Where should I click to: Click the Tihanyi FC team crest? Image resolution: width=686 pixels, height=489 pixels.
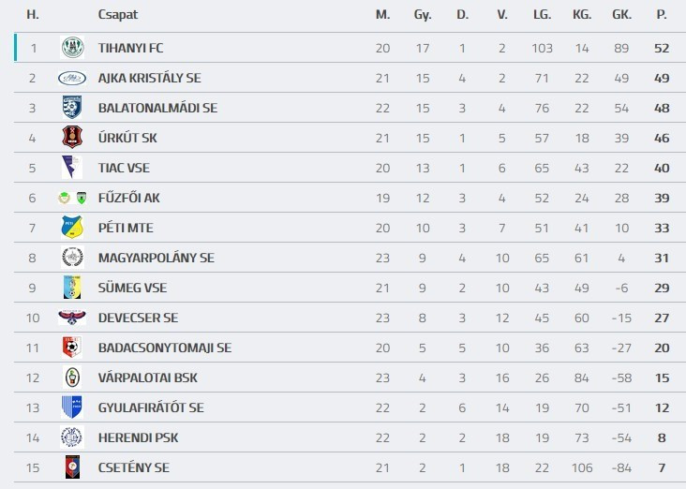pos(72,48)
